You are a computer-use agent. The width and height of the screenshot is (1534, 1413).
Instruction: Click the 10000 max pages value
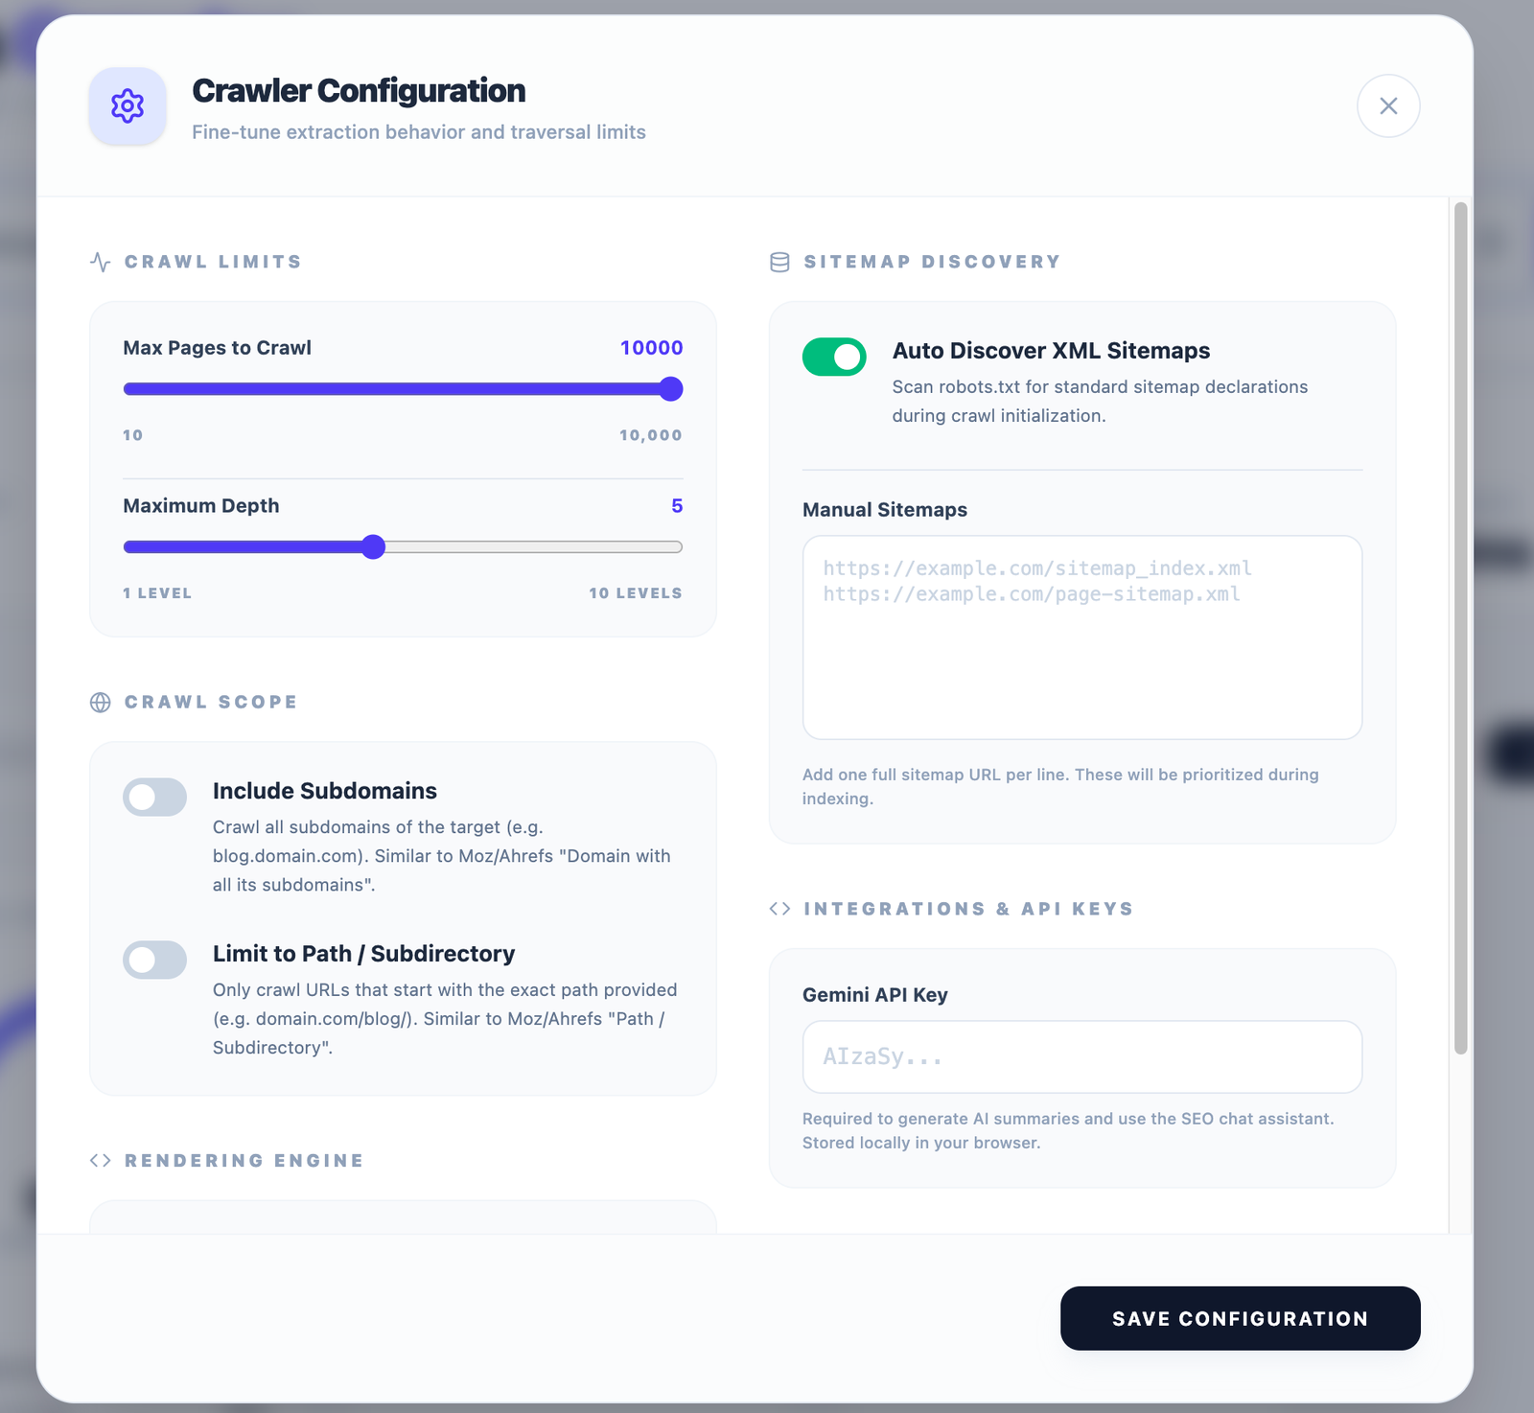652,348
